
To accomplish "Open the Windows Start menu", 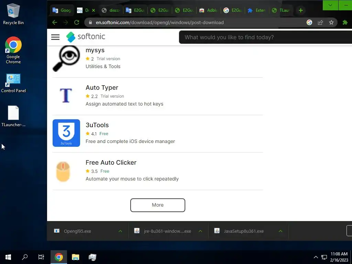I will click(8, 257).
